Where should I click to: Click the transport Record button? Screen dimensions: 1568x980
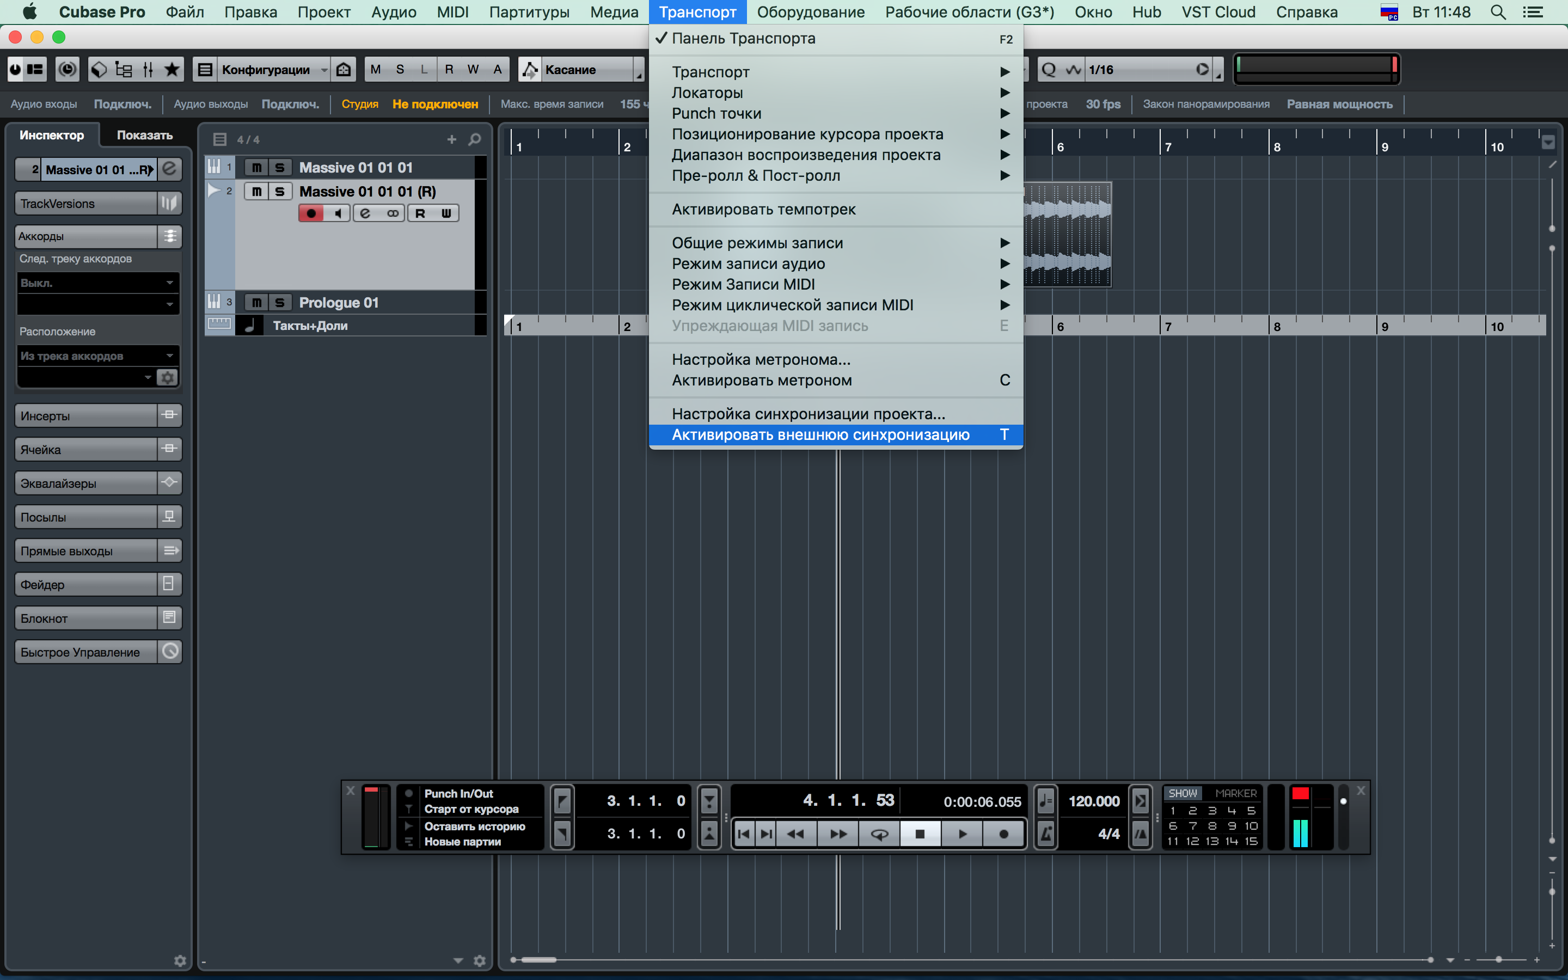(1003, 834)
